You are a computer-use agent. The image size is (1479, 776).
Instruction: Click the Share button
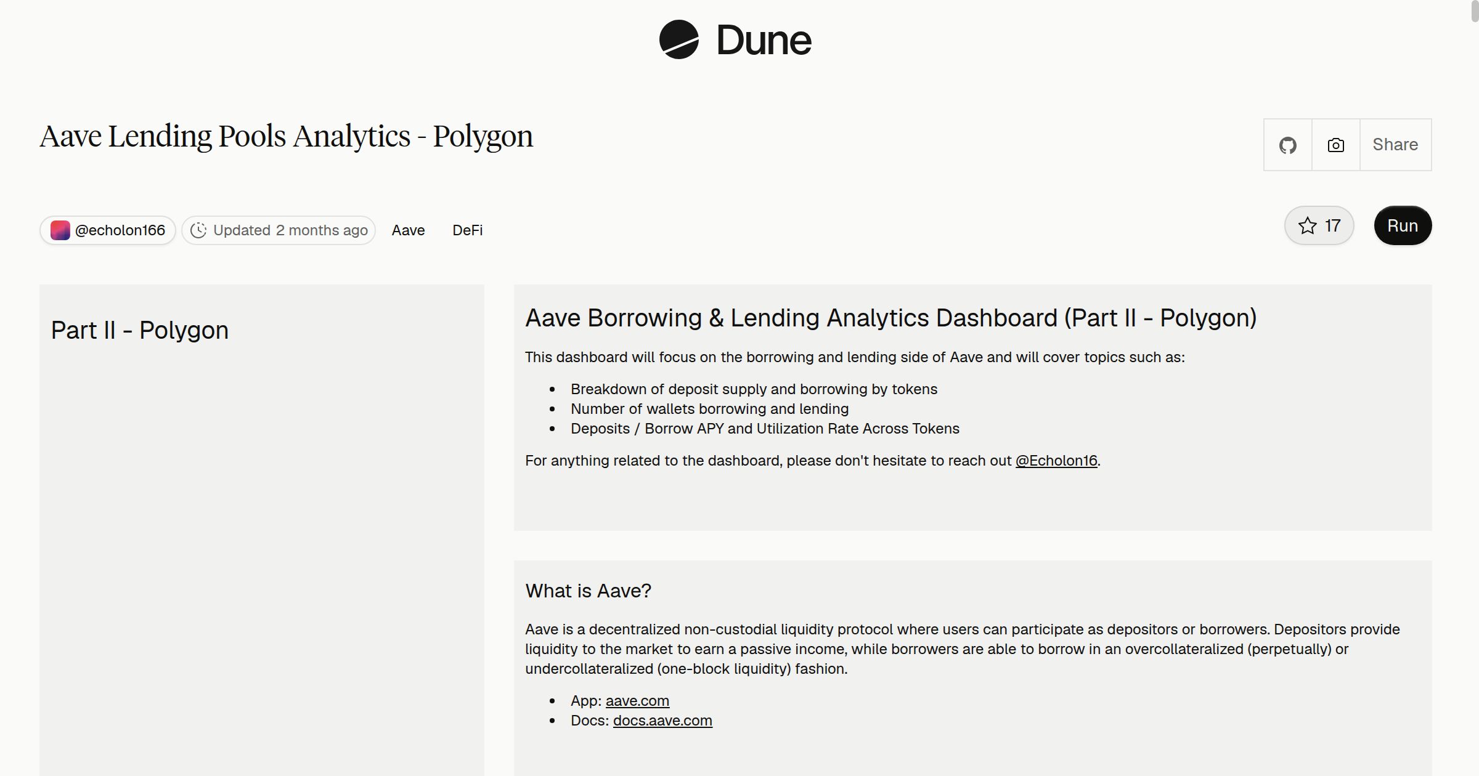(1395, 145)
